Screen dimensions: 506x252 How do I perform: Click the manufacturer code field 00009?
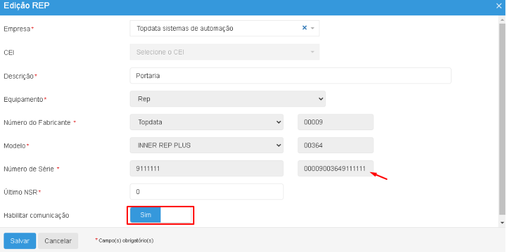[335, 122]
